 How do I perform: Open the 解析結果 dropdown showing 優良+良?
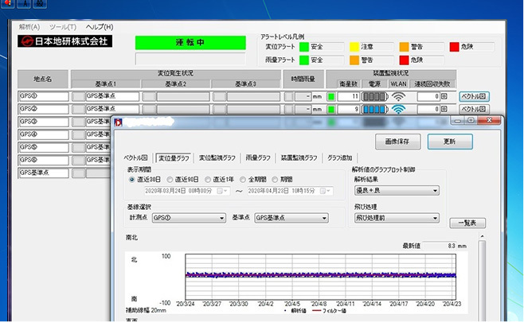(397, 191)
